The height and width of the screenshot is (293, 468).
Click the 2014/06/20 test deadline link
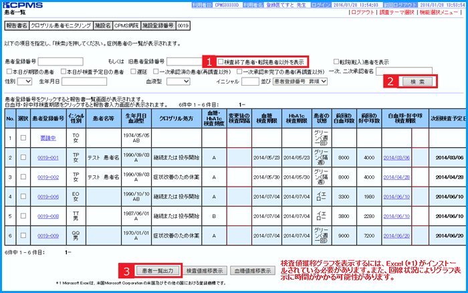coord(396,236)
